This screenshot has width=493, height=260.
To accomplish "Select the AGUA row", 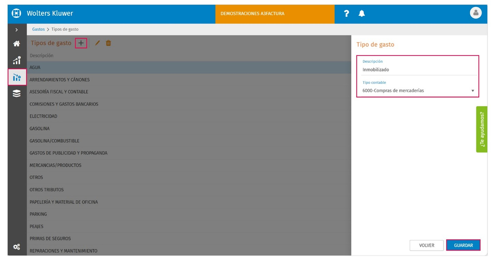I will (x=189, y=67).
